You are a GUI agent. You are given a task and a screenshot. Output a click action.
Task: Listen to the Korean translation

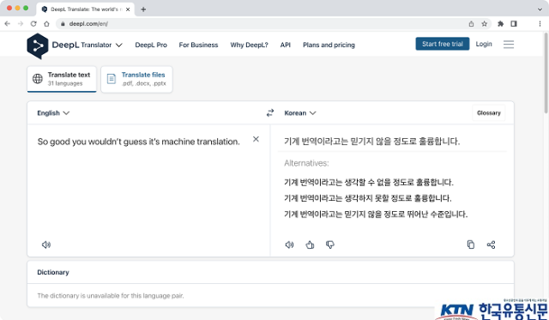tap(290, 245)
